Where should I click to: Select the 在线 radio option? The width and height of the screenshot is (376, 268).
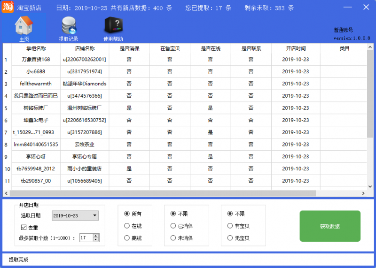coord(127,226)
